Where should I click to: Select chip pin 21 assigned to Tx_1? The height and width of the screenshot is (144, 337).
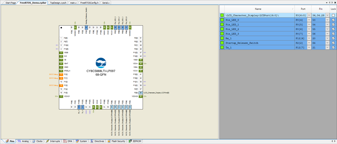point(83,107)
